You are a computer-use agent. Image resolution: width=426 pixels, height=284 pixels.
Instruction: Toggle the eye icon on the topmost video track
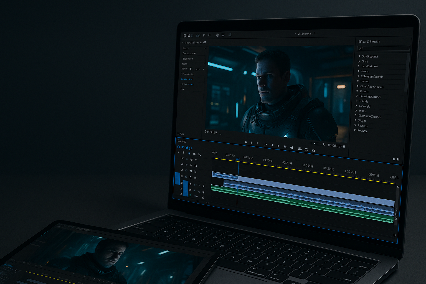tap(187, 159)
